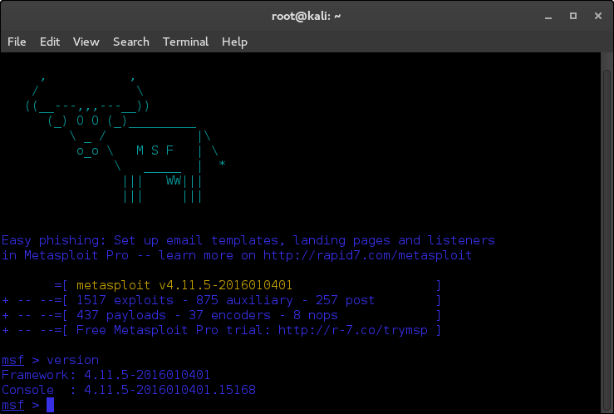Click the rapid7.com/metasploit URL

pyautogui.click(x=367, y=255)
